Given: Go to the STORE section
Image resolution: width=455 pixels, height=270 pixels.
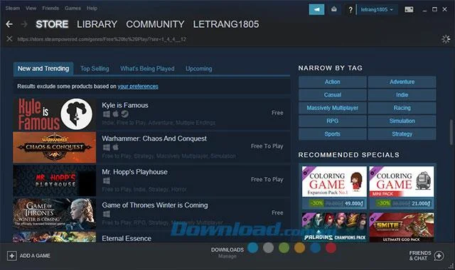Looking at the screenshot, I should click(x=52, y=24).
